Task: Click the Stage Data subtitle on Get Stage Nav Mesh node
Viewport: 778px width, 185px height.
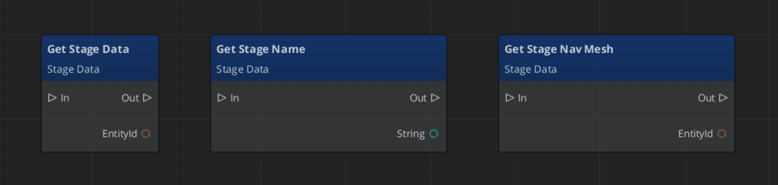Action: pos(530,69)
